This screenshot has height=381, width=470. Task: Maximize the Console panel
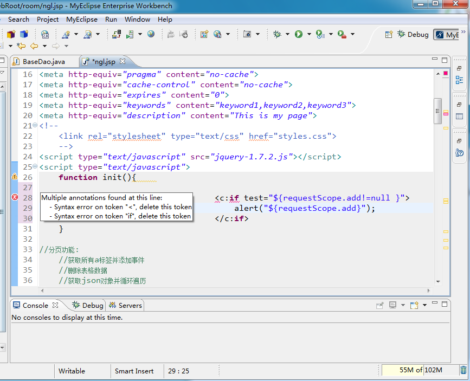[445, 304]
